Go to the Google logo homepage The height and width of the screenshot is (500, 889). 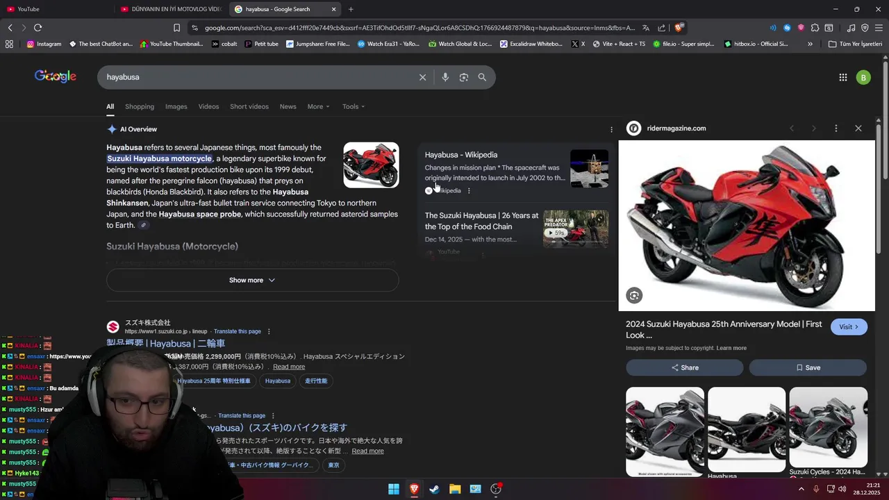point(56,76)
